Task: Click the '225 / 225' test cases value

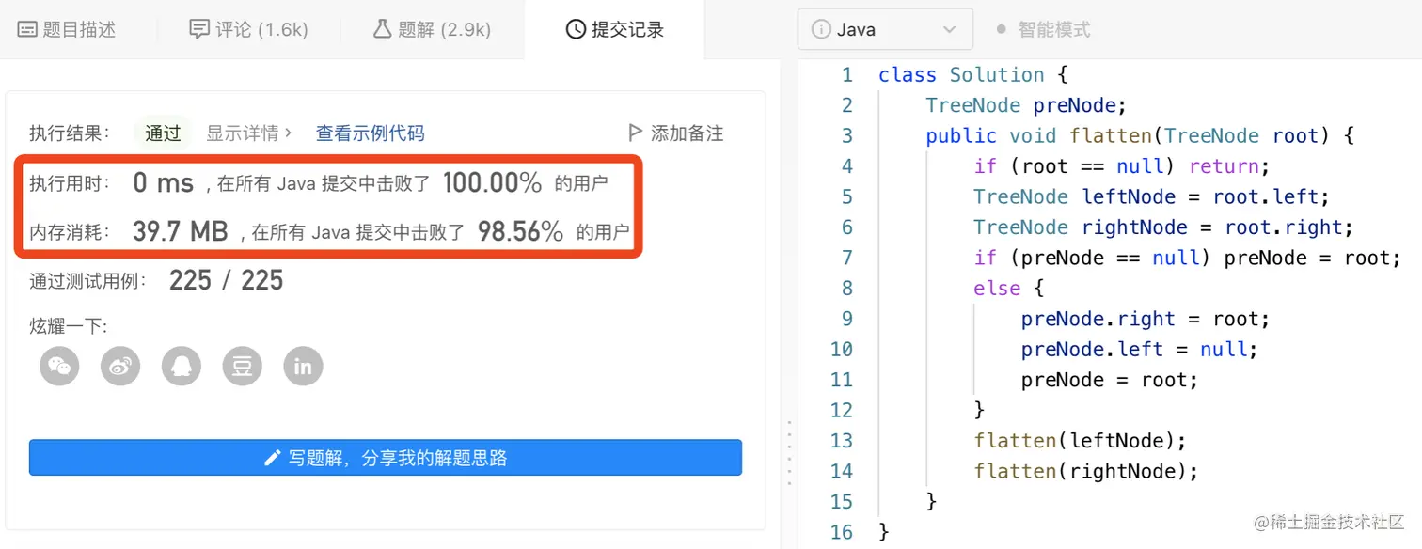Action: coord(226,280)
